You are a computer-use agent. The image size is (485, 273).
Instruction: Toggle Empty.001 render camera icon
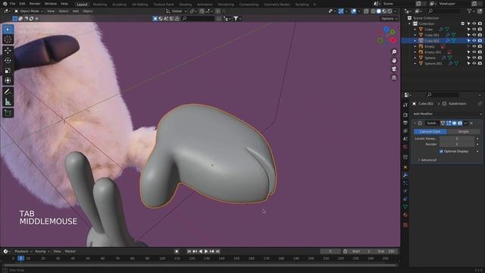(480, 52)
